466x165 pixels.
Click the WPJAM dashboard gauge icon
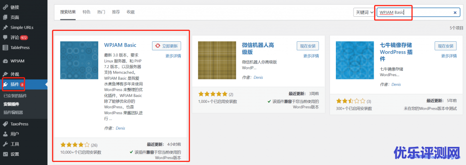[x=5, y=61]
